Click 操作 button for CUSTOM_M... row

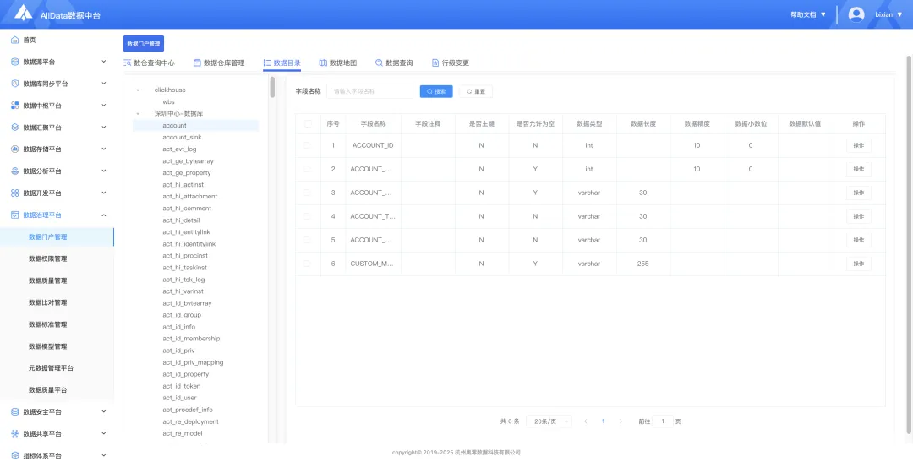coord(858,264)
